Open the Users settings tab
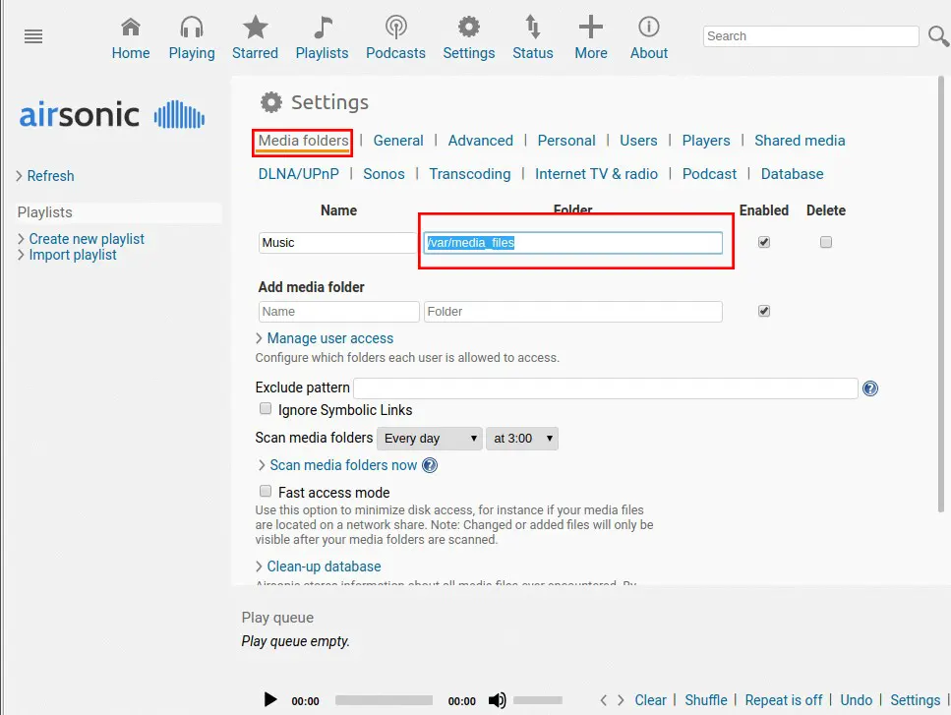The height and width of the screenshot is (715, 951). point(638,141)
